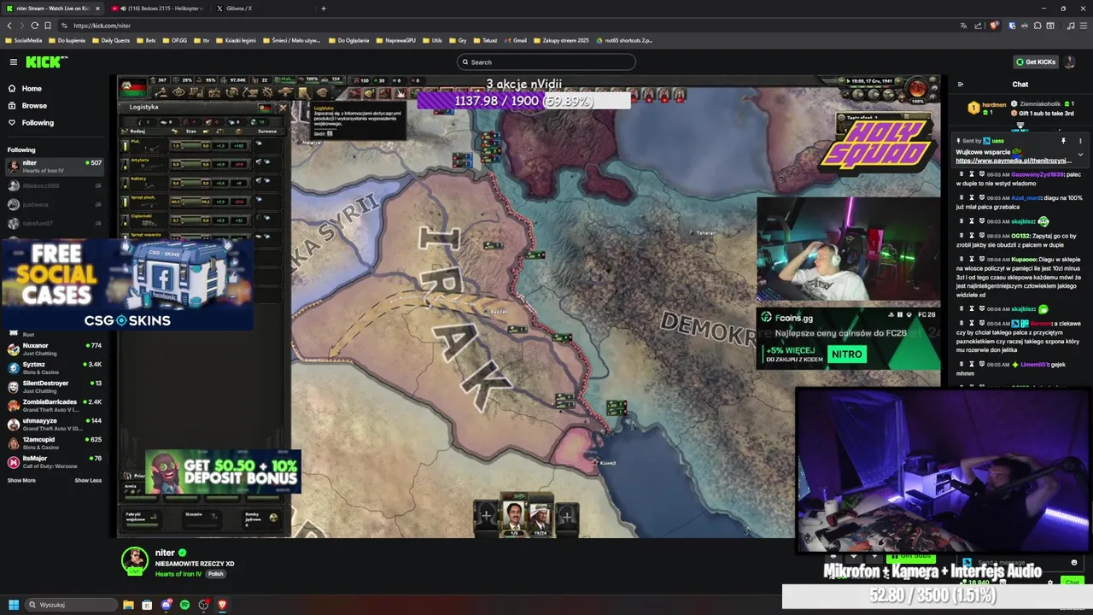The height and width of the screenshot is (615, 1093).
Task: Open Following in Kick sidebar
Action: coord(38,123)
